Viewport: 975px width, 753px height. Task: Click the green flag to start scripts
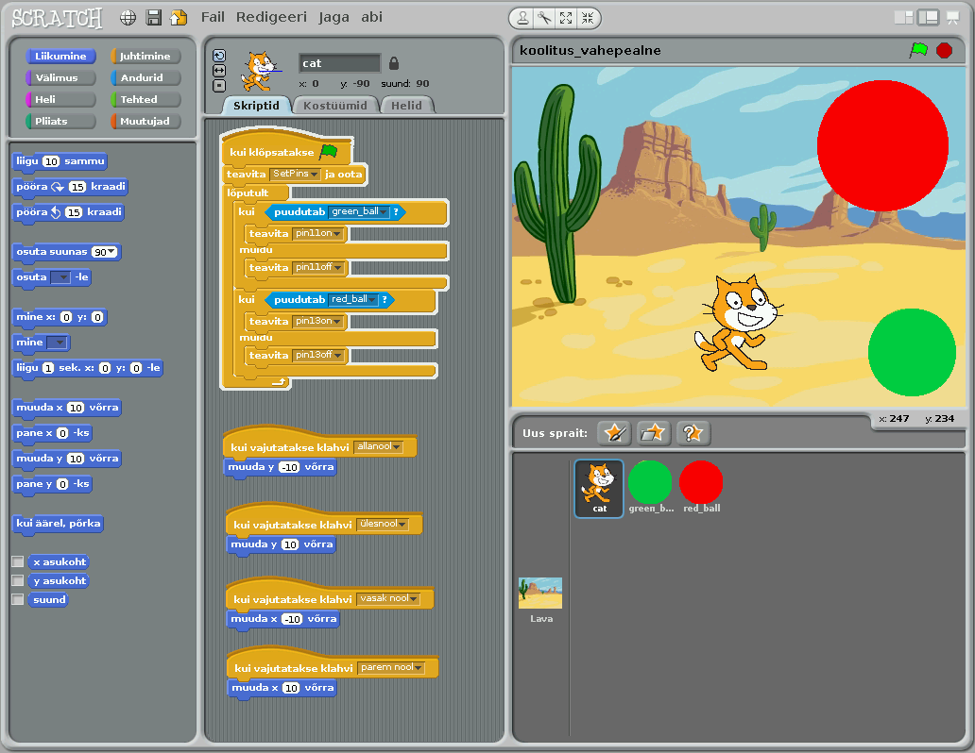pos(918,50)
